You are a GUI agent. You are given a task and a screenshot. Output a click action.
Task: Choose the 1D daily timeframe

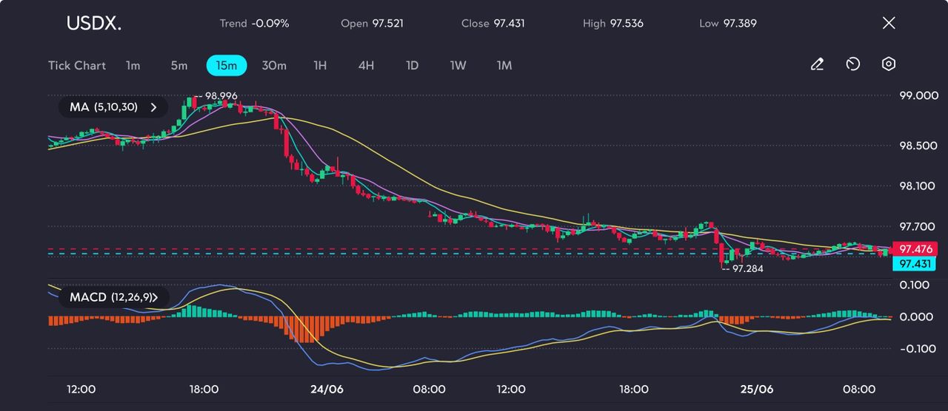click(x=413, y=65)
